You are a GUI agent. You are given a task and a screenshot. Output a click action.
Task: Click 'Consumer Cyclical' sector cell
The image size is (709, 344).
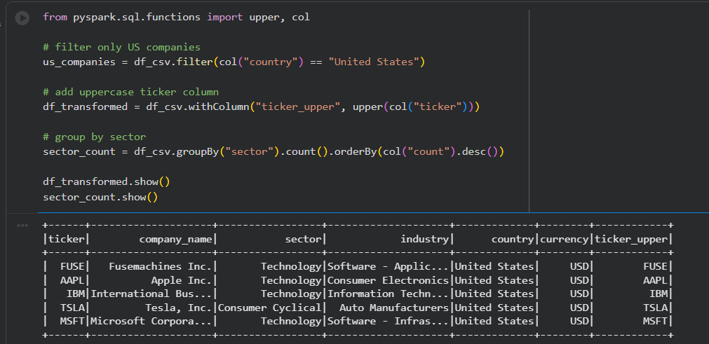pos(270,308)
